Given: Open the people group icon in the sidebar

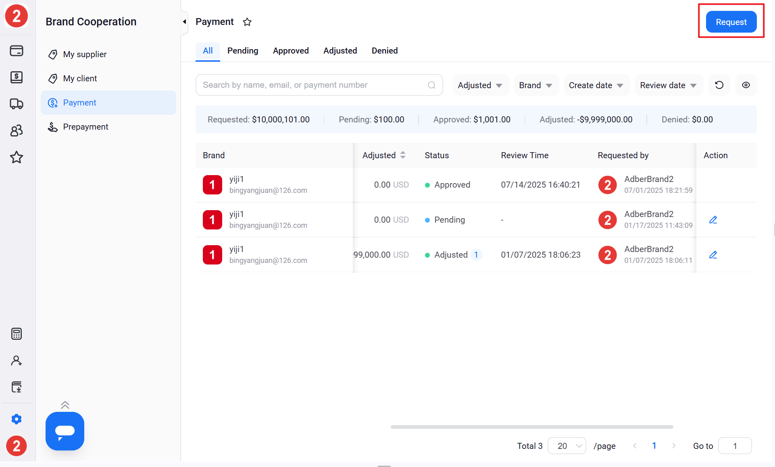Looking at the screenshot, I should point(17,130).
